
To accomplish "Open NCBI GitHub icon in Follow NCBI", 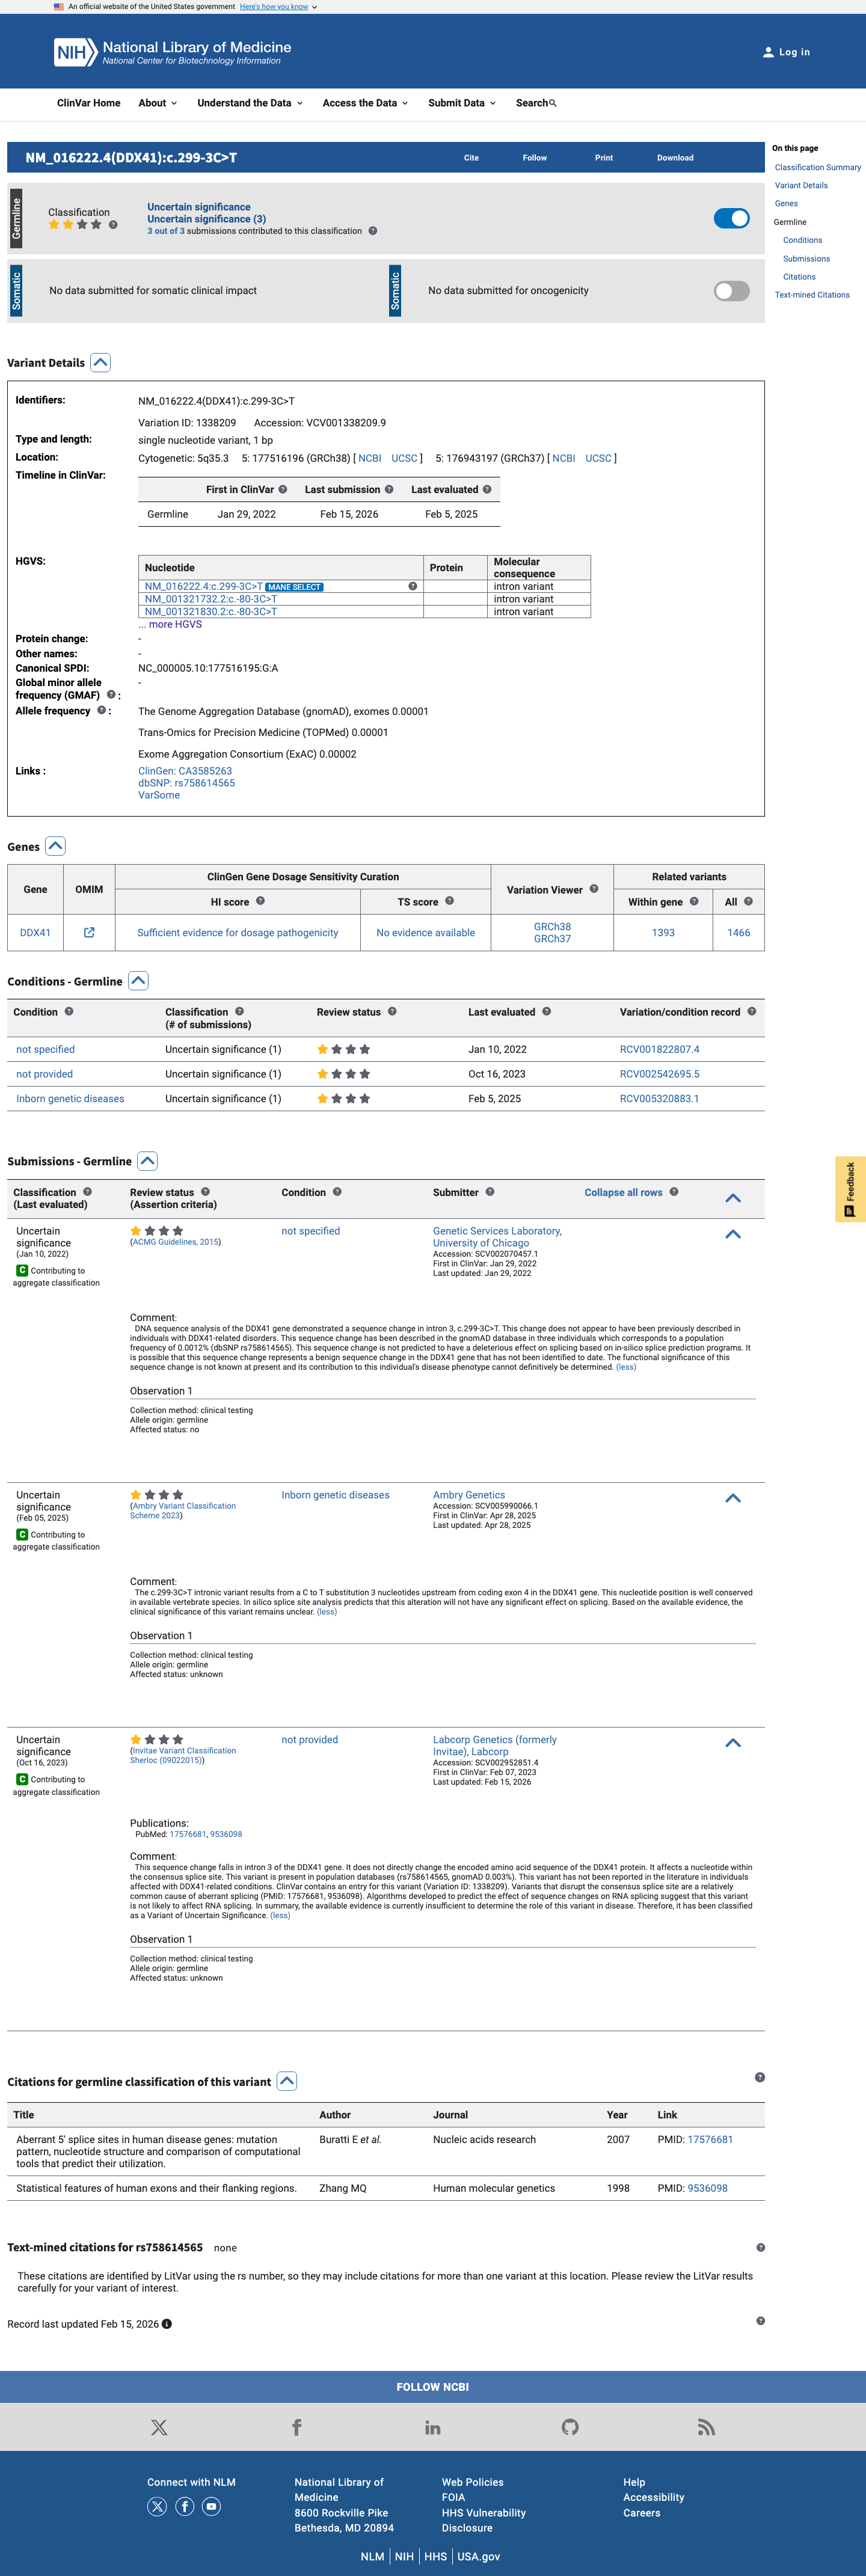I will click(x=570, y=2427).
